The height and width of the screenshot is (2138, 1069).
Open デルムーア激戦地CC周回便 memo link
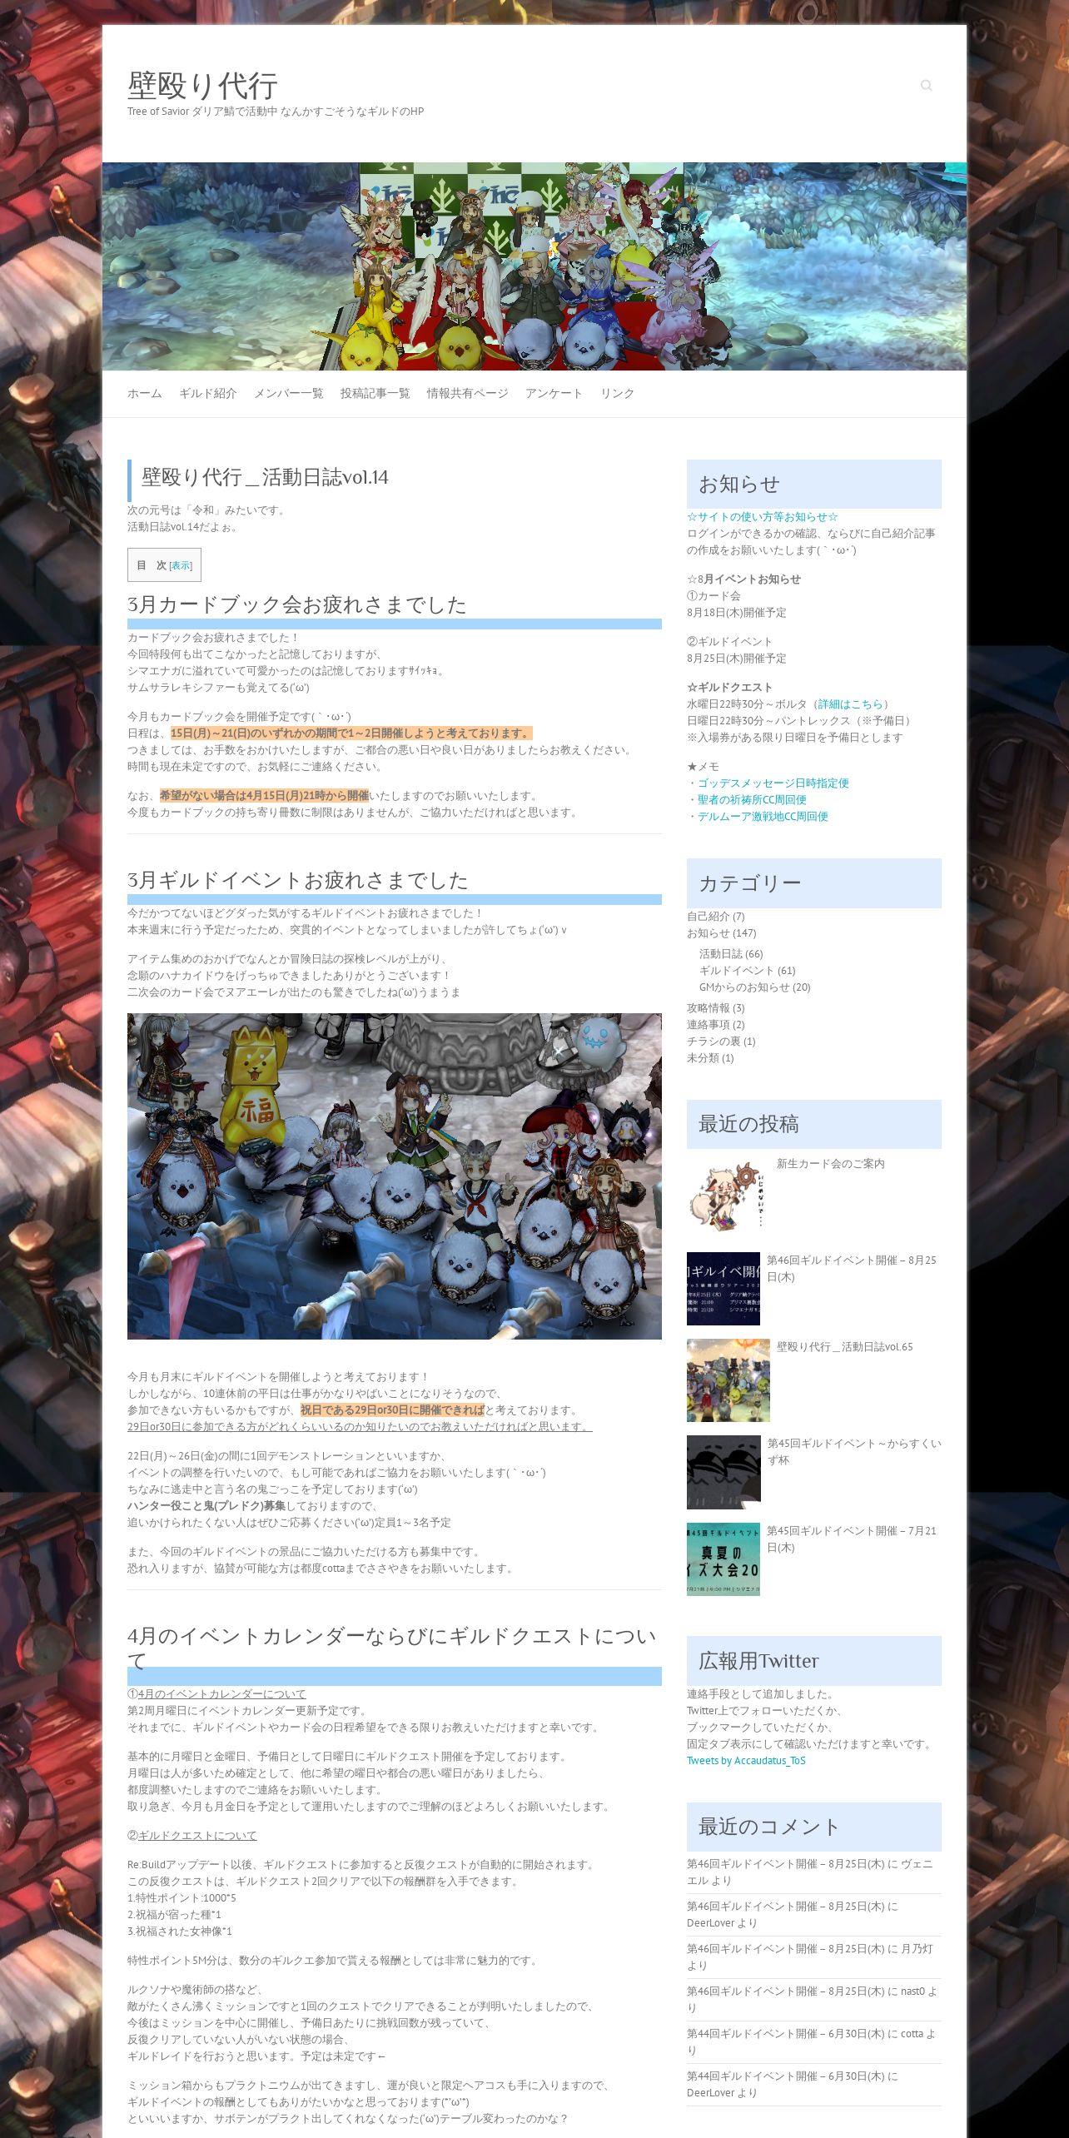point(763,817)
